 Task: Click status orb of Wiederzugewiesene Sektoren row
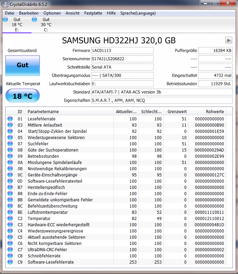pos(10,137)
